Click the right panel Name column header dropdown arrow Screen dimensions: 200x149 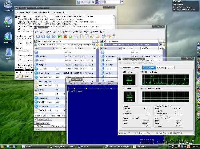(120, 48)
